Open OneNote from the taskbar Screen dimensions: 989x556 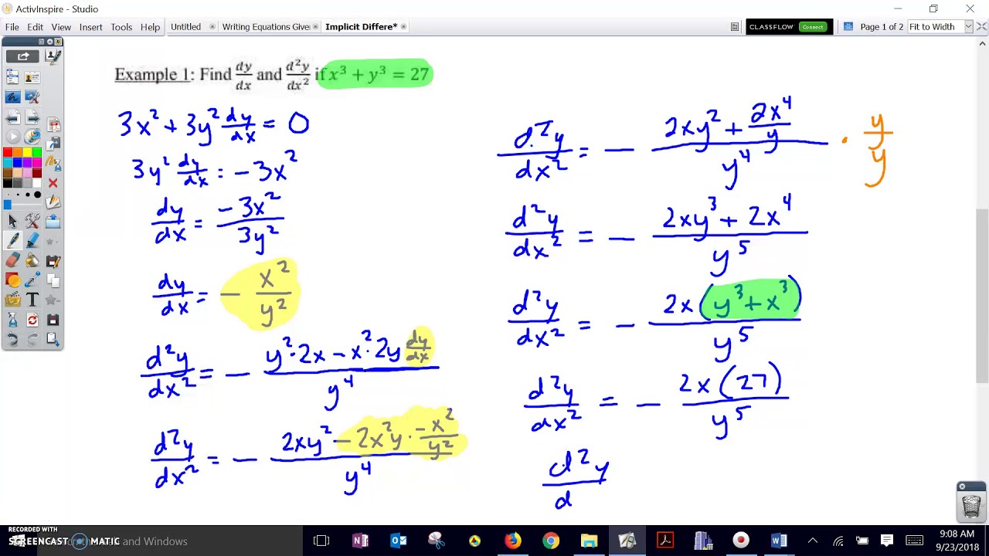360,541
